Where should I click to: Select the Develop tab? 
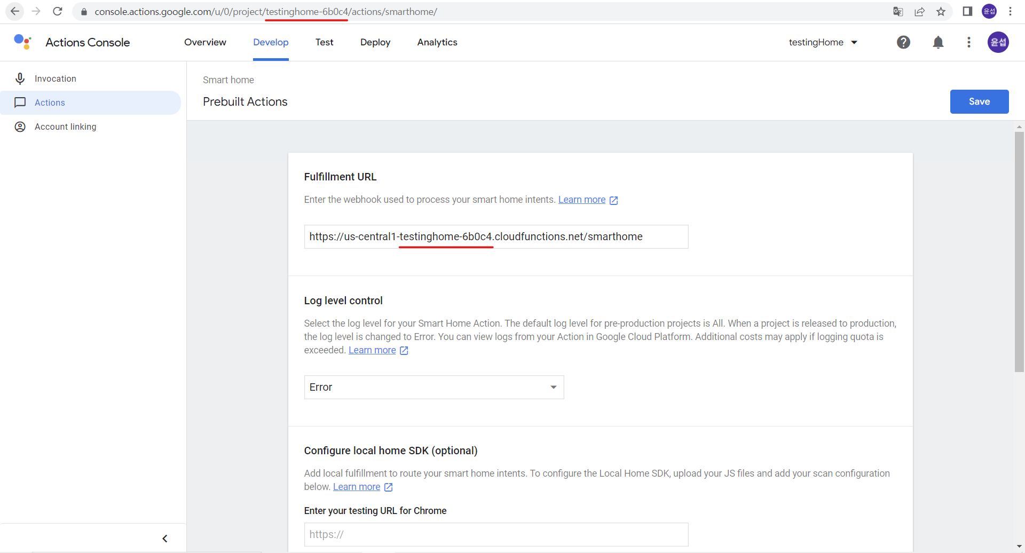tap(271, 42)
